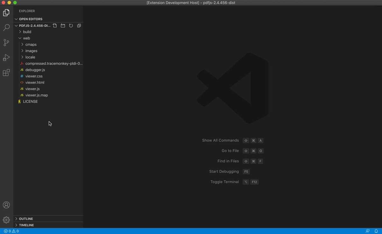382x234 pixels.
Task: Click the JS icon beside viewer.js
Action: pyautogui.click(x=22, y=89)
